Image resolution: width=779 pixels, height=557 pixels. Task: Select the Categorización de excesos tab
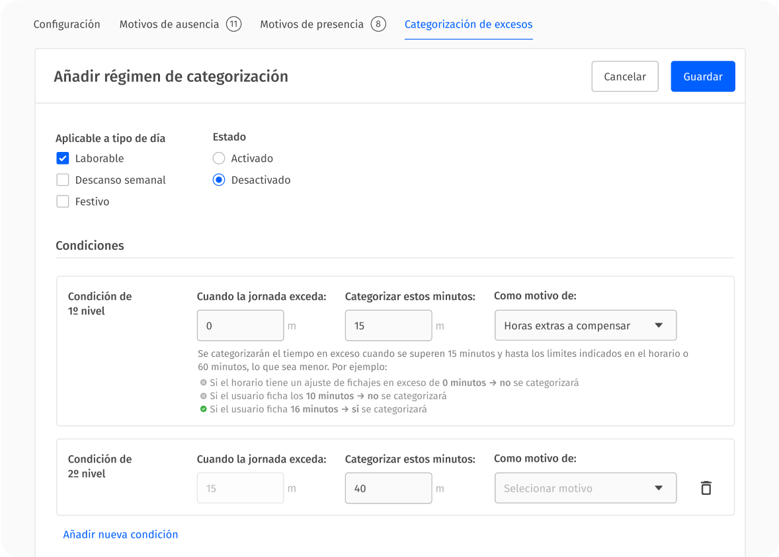[468, 24]
